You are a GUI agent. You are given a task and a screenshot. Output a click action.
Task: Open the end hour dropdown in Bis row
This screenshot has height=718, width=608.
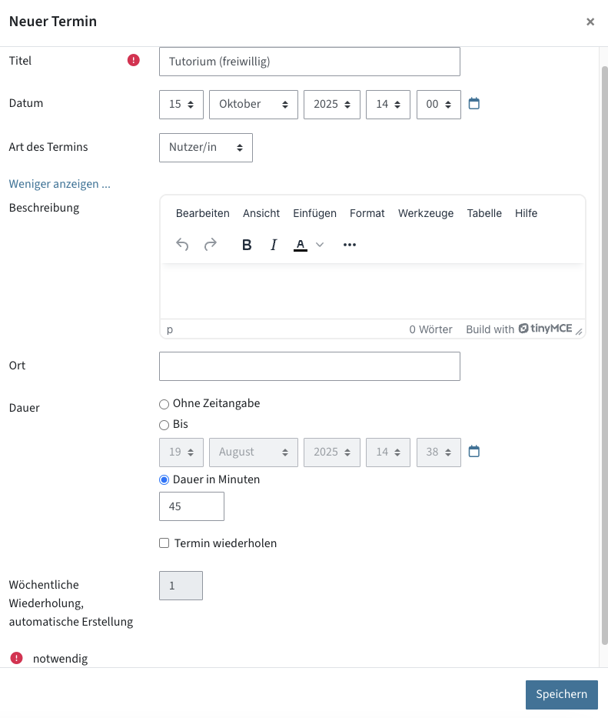point(388,453)
